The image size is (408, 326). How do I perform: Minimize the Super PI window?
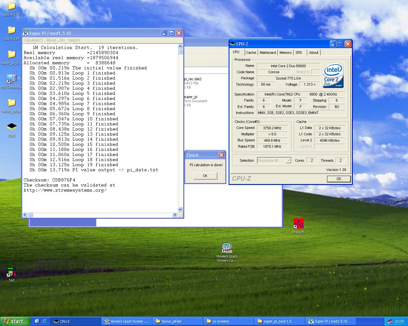[164, 33]
